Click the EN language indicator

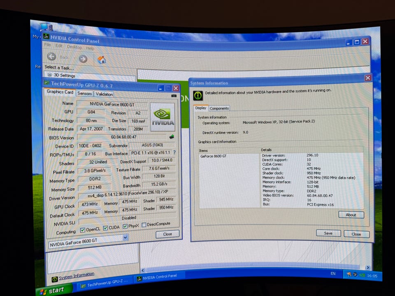click(333, 274)
